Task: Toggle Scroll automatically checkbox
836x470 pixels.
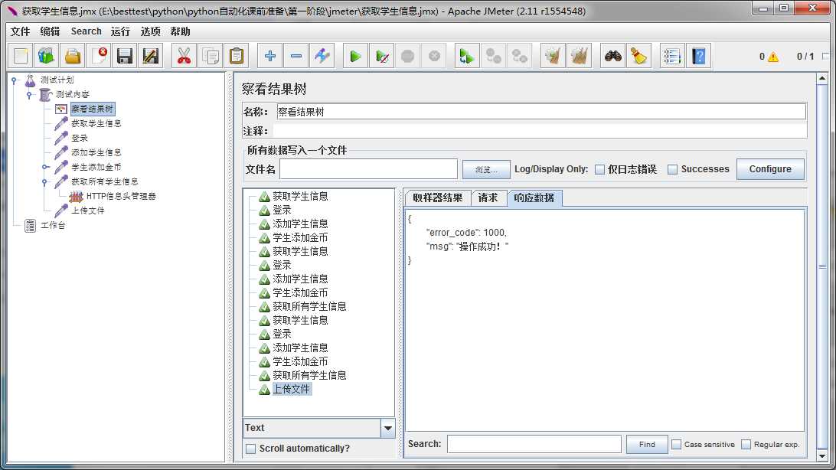Action: point(250,449)
